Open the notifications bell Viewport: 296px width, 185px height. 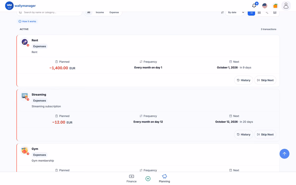coord(254,6)
